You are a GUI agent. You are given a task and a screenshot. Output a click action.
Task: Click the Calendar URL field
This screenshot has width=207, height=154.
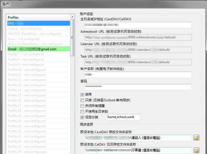click(x=138, y=50)
